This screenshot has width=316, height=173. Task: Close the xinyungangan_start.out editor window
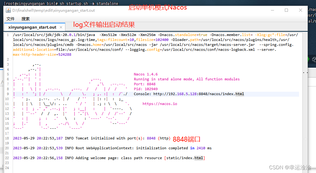(x=300, y=10)
